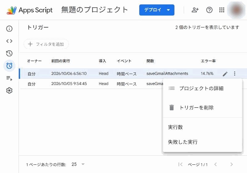Click the フィルタを追加 button
The image size is (247, 173).
(46, 44)
